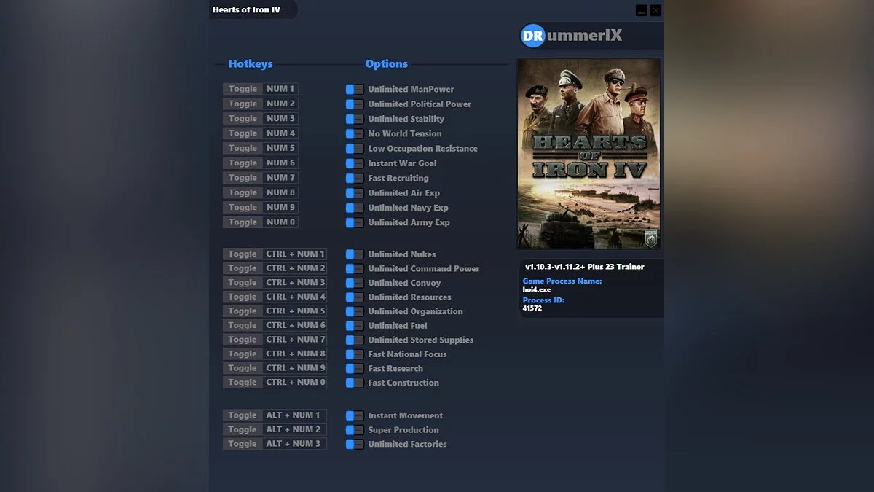Enable the Fast Research switch
The height and width of the screenshot is (492, 874).
355,368
